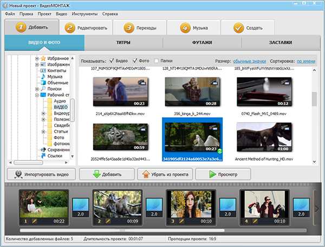Click the Импортировать видео button
Image resolution: width=325 pixels, height=247 pixels.
coord(42,174)
